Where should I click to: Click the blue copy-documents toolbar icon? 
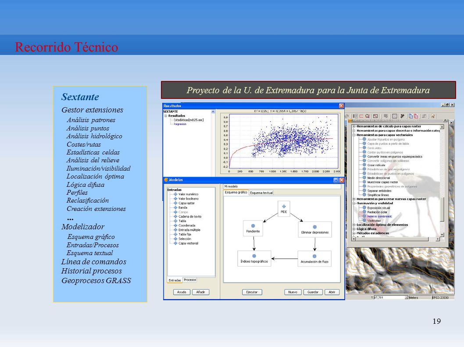point(411,116)
